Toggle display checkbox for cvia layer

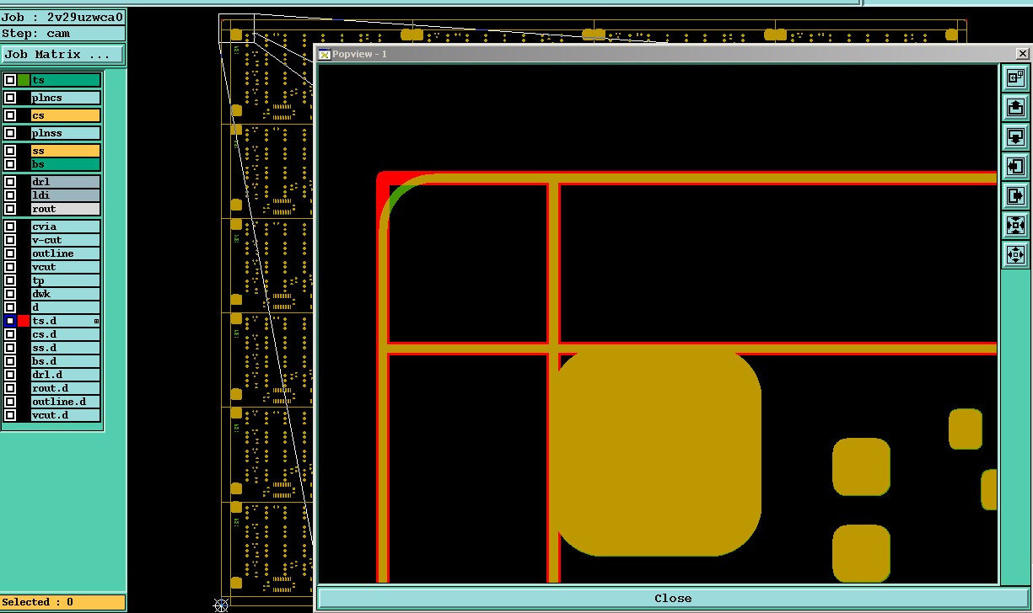pyautogui.click(x=10, y=227)
